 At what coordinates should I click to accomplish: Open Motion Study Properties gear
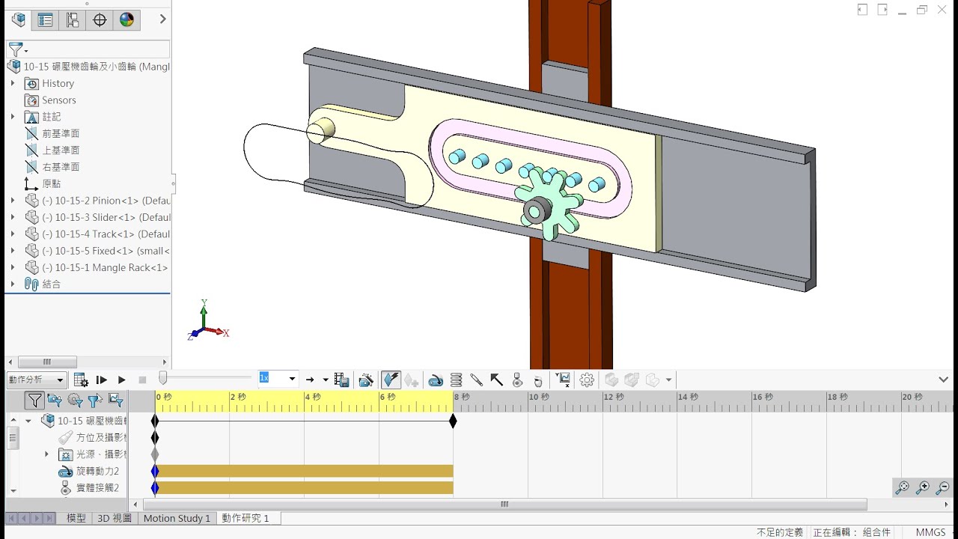pyautogui.click(x=587, y=380)
